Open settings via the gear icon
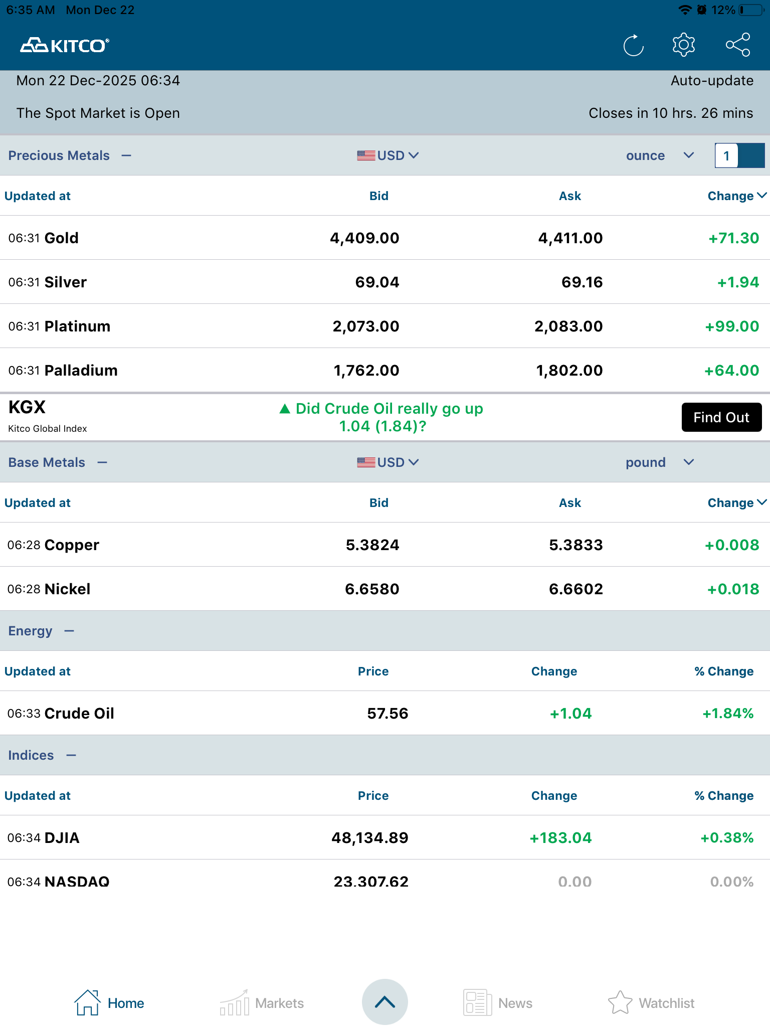The width and height of the screenshot is (770, 1027). (x=684, y=45)
